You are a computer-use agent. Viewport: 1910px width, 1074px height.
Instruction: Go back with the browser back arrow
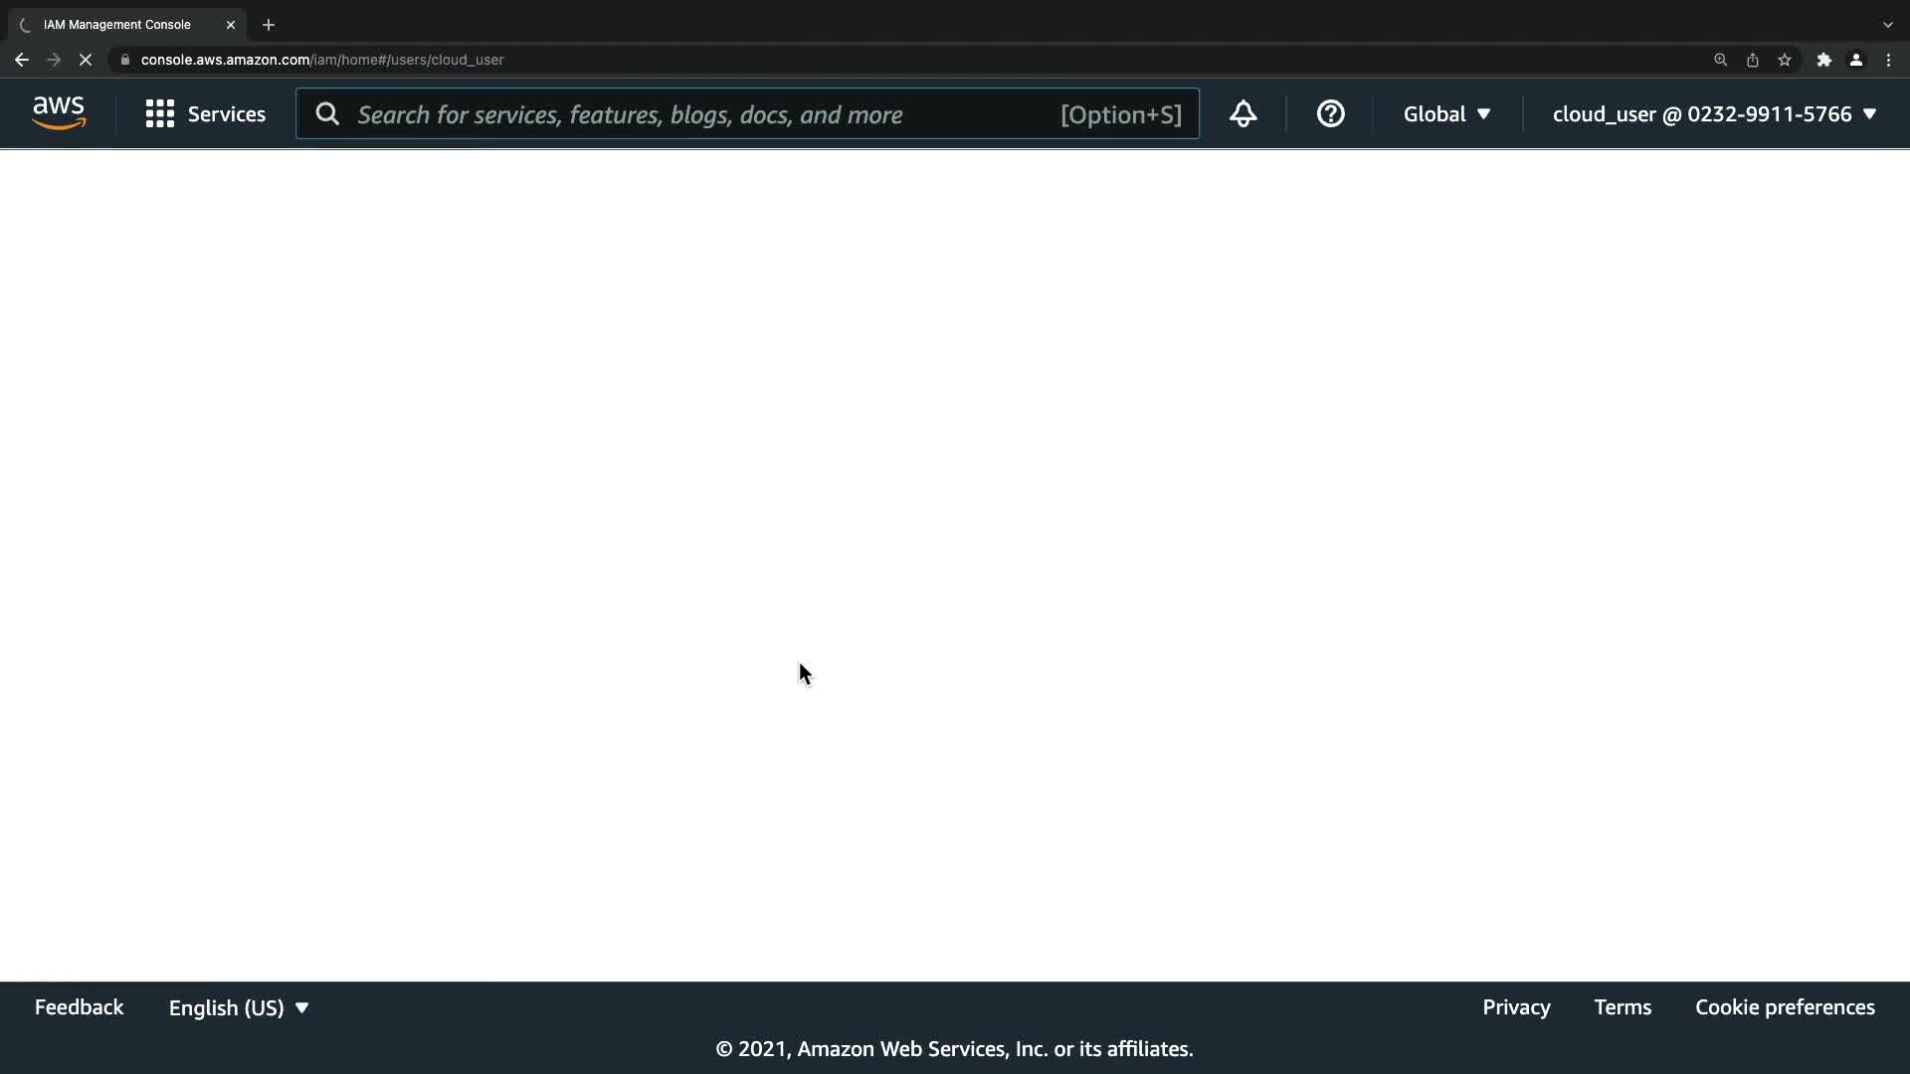tap(22, 60)
